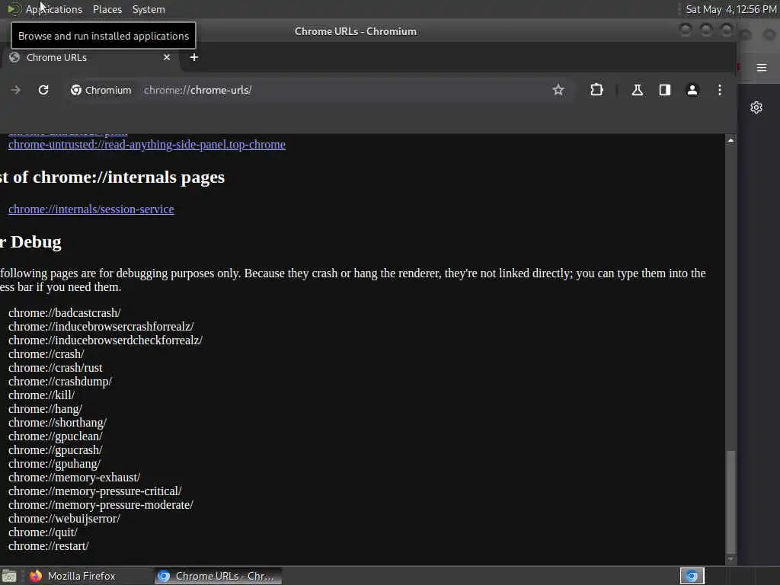This screenshot has height=585, width=780.
Task: Close the Chrome URLs tab
Action: tap(167, 57)
